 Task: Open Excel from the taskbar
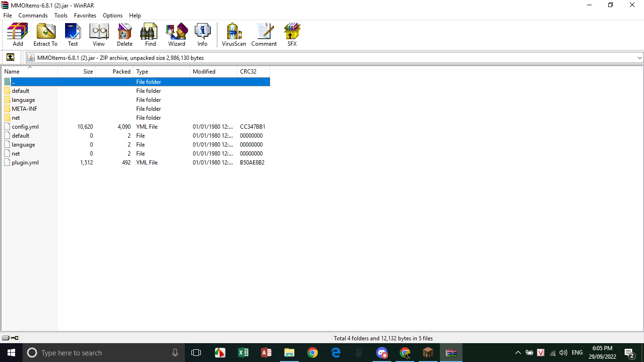243,353
